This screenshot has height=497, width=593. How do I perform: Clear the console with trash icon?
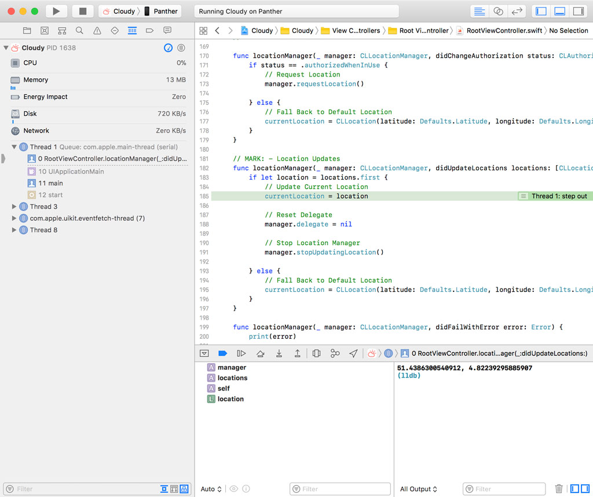[x=559, y=489]
